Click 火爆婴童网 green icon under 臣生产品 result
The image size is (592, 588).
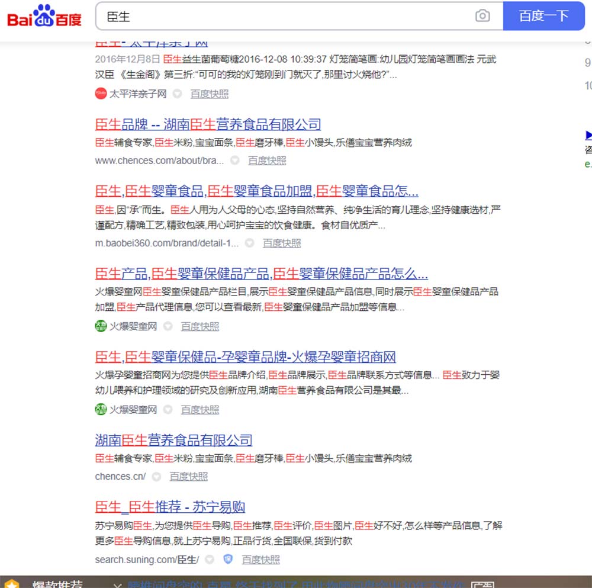point(101,326)
